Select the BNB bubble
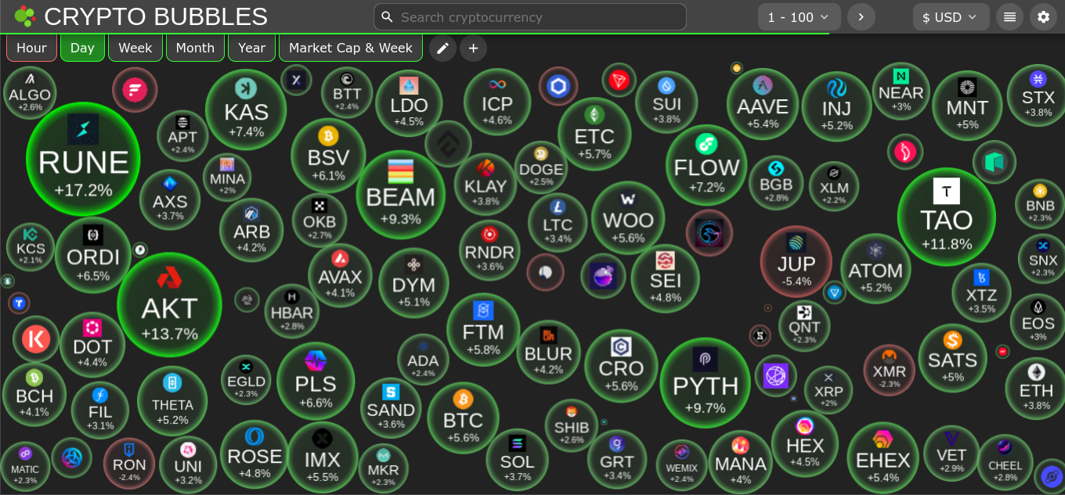The height and width of the screenshot is (495, 1065). pos(1040,204)
